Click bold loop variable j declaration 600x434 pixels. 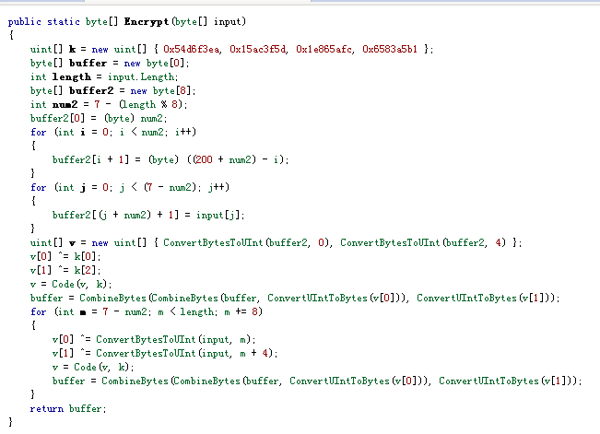[83, 188]
